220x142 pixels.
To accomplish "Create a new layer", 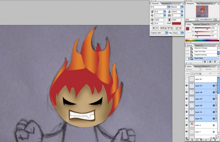I will (x=210, y=140).
